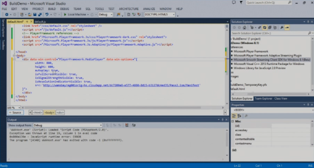Open the ARCHITECTURE menu

click(128, 9)
